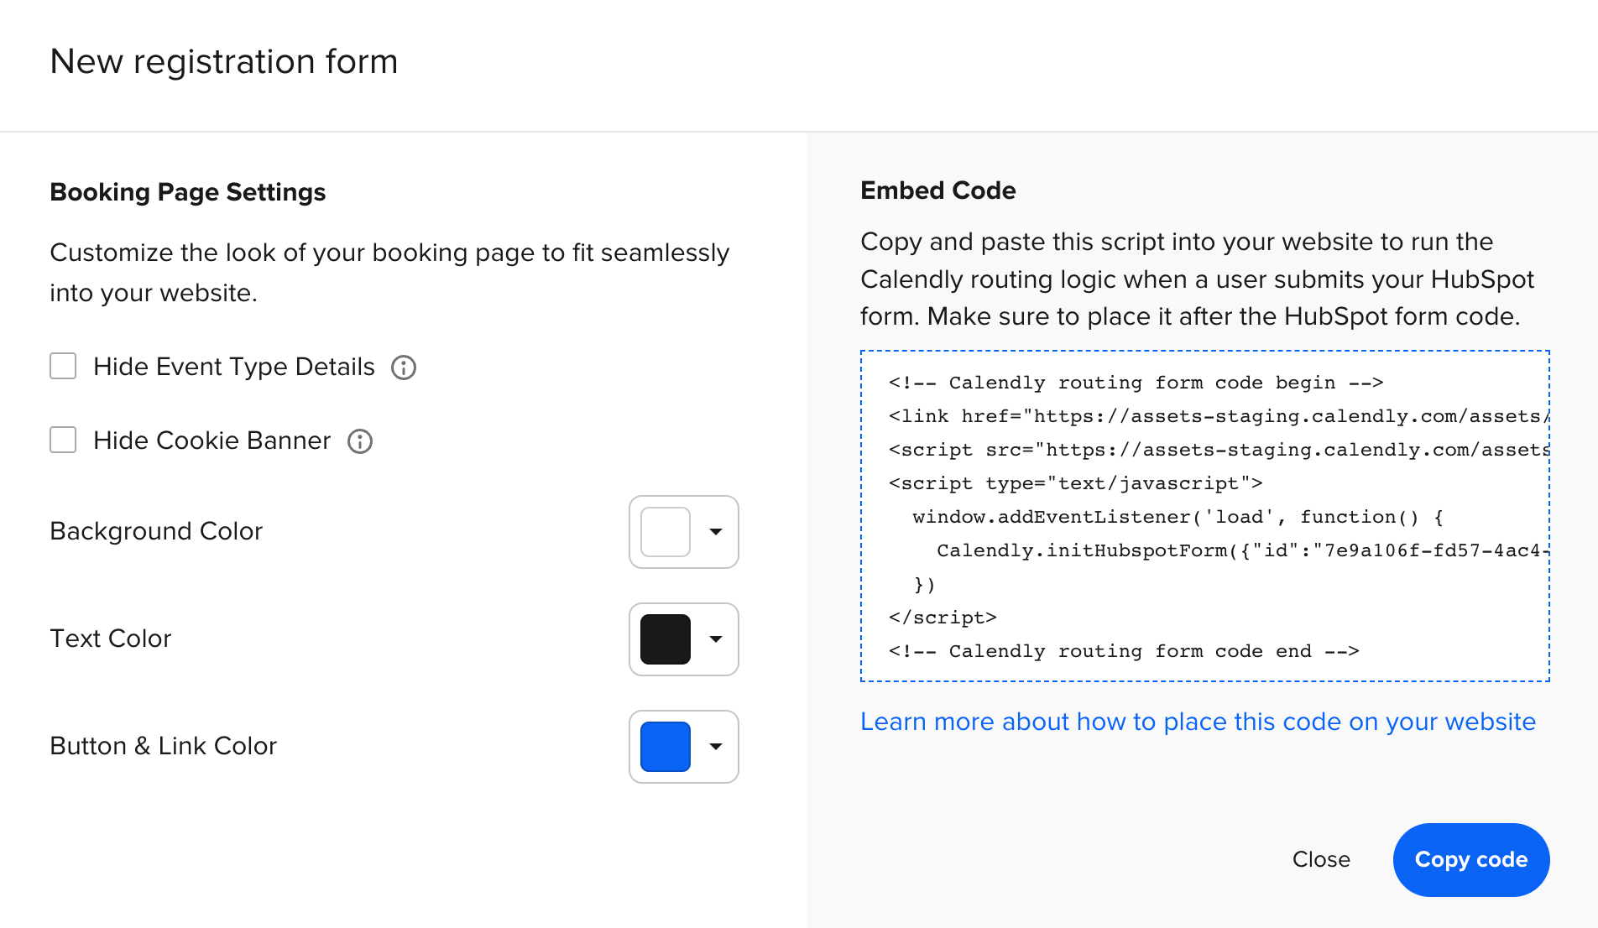Click the white Background Color swatch

[x=665, y=532]
